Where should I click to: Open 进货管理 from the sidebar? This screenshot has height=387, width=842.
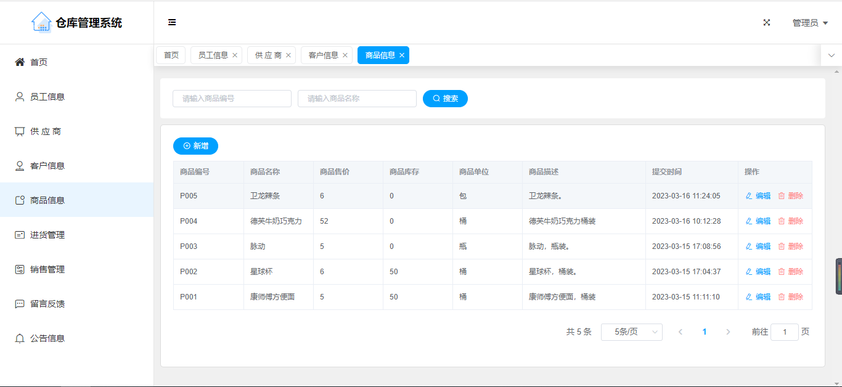tap(47, 235)
